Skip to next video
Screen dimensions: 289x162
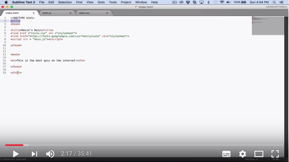(x=34, y=154)
